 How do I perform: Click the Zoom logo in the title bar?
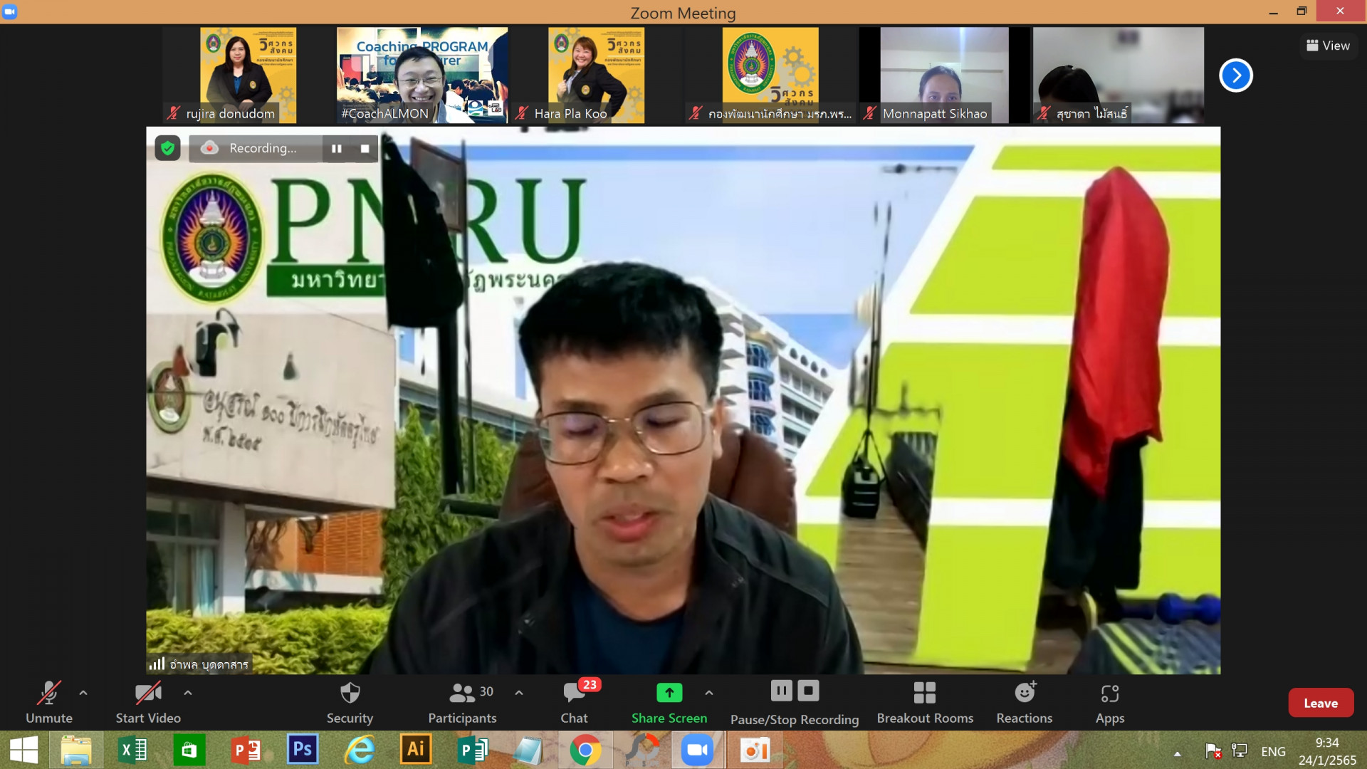10,11
